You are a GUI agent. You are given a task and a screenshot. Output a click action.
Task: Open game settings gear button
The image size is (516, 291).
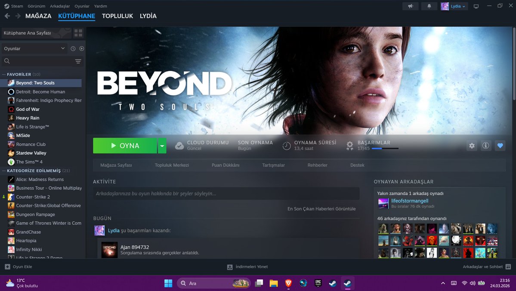(472, 146)
